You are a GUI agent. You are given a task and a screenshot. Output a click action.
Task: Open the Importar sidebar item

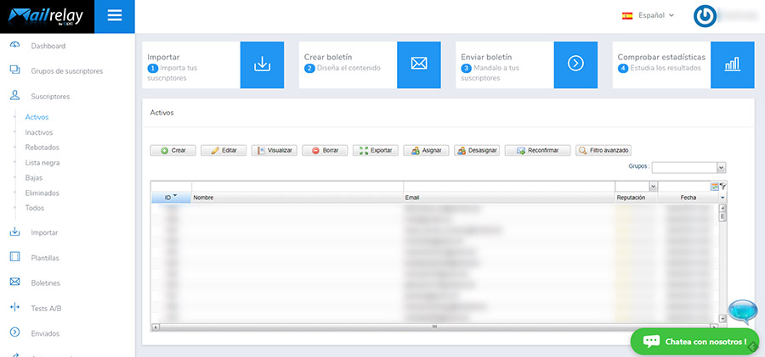click(x=44, y=233)
